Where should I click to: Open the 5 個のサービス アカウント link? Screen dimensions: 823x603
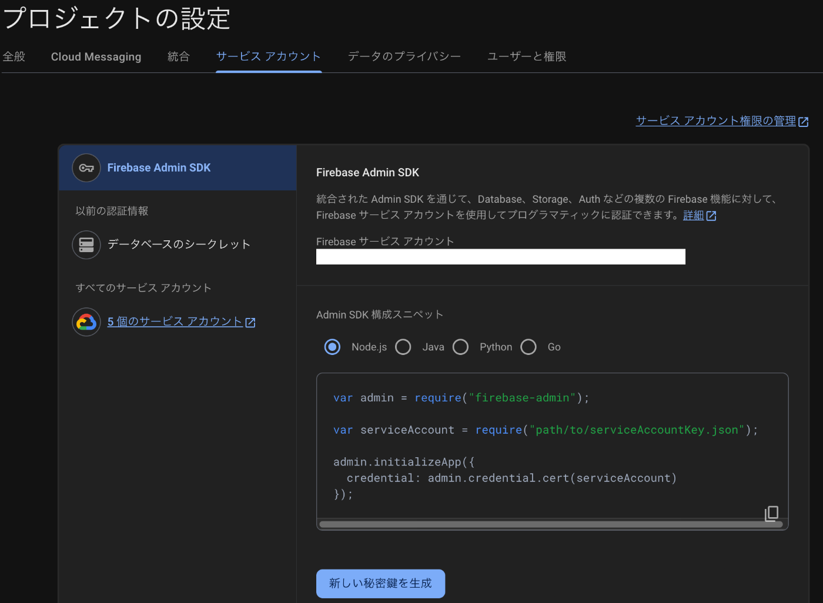coord(175,322)
